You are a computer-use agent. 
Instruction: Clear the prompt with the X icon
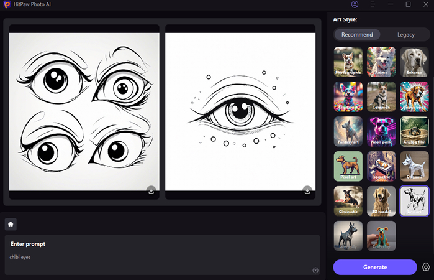(315, 270)
